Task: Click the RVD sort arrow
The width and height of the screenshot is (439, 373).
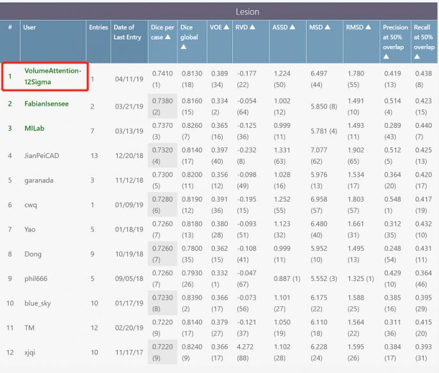Action: (252, 27)
